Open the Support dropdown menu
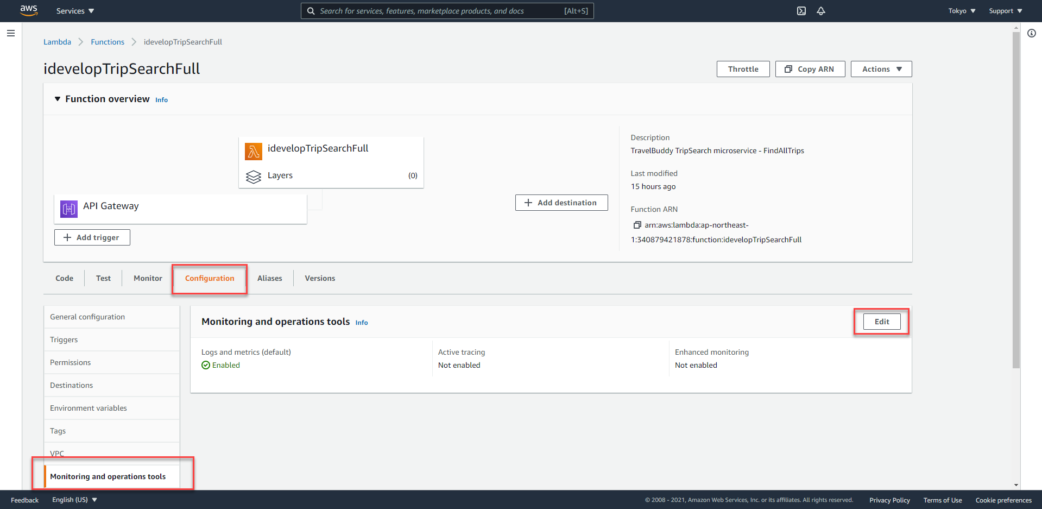This screenshot has width=1042, height=509. (x=1006, y=11)
